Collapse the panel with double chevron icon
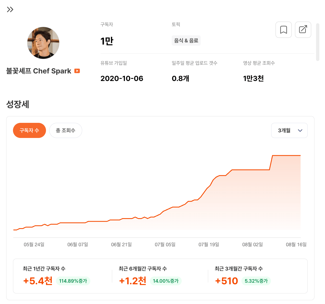Viewport: 325px width, 304px height. [x=10, y=9]
